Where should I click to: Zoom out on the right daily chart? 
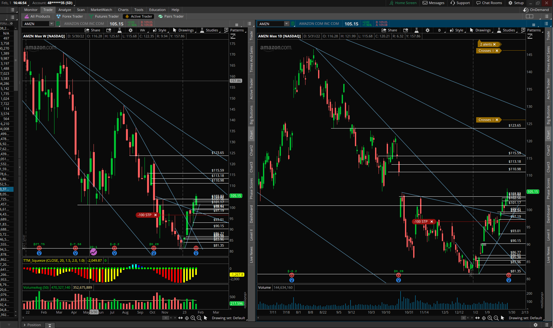pos(496,318)
